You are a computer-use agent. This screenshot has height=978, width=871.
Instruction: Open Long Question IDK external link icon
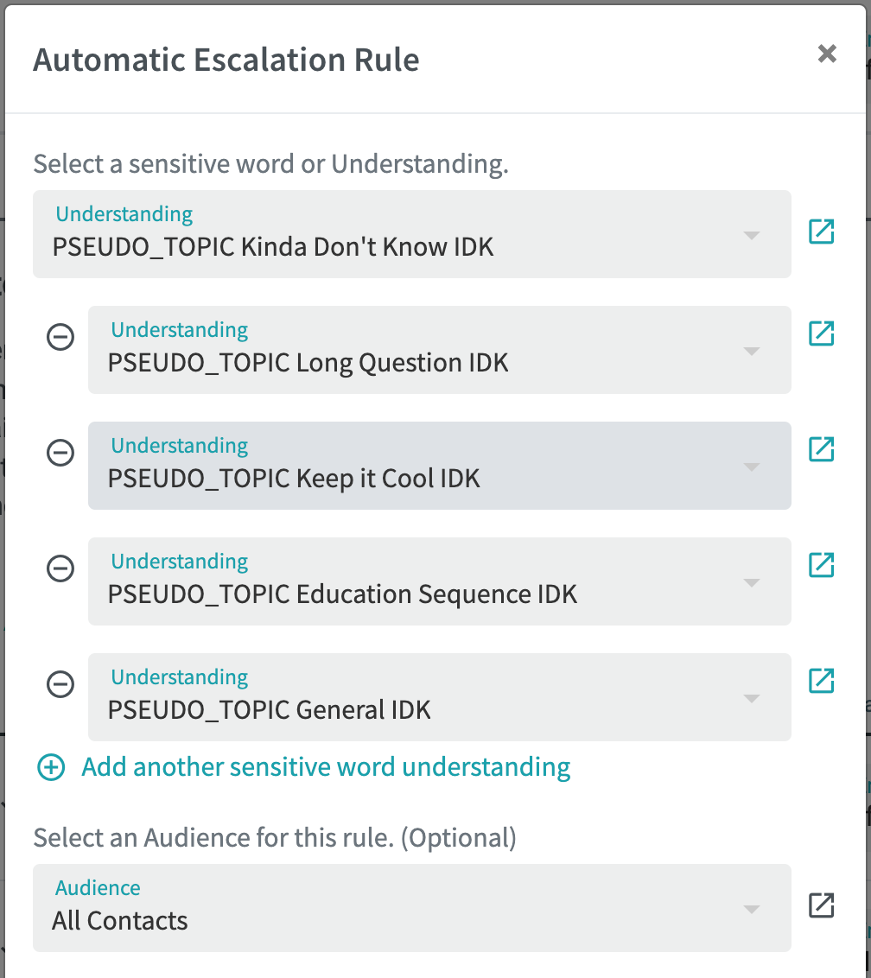point(821,333)
